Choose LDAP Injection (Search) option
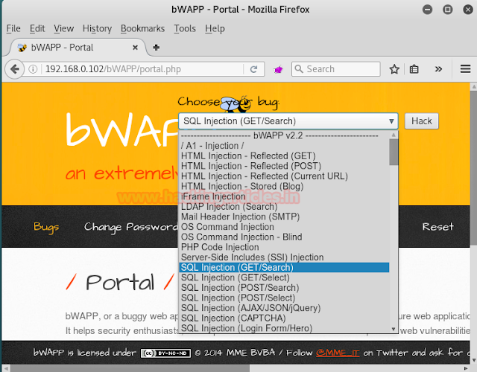477x372 pixels. tap(283, 207)
